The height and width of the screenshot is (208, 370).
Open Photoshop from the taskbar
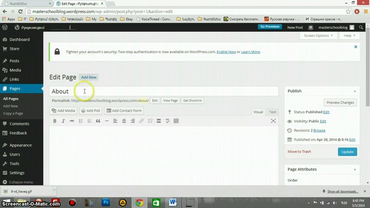pos(106,202)
